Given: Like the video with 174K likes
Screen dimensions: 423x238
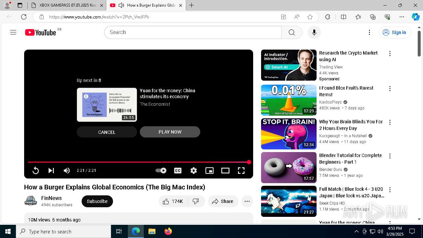Looking at the screenshot, I should tap(173, 201).
